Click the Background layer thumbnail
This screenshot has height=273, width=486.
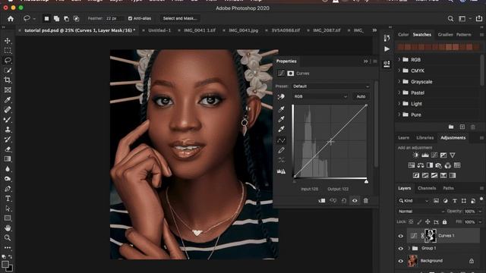(412, 261)
